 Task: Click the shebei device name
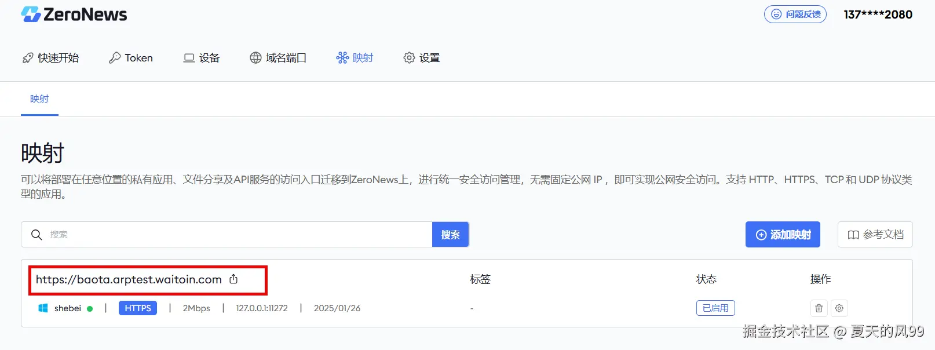[68, 308]
